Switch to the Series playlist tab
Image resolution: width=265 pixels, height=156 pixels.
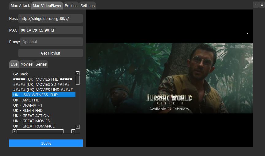click(41, 64)
